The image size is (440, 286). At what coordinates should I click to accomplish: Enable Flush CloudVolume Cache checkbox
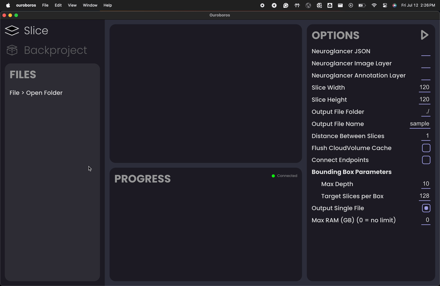426,148
